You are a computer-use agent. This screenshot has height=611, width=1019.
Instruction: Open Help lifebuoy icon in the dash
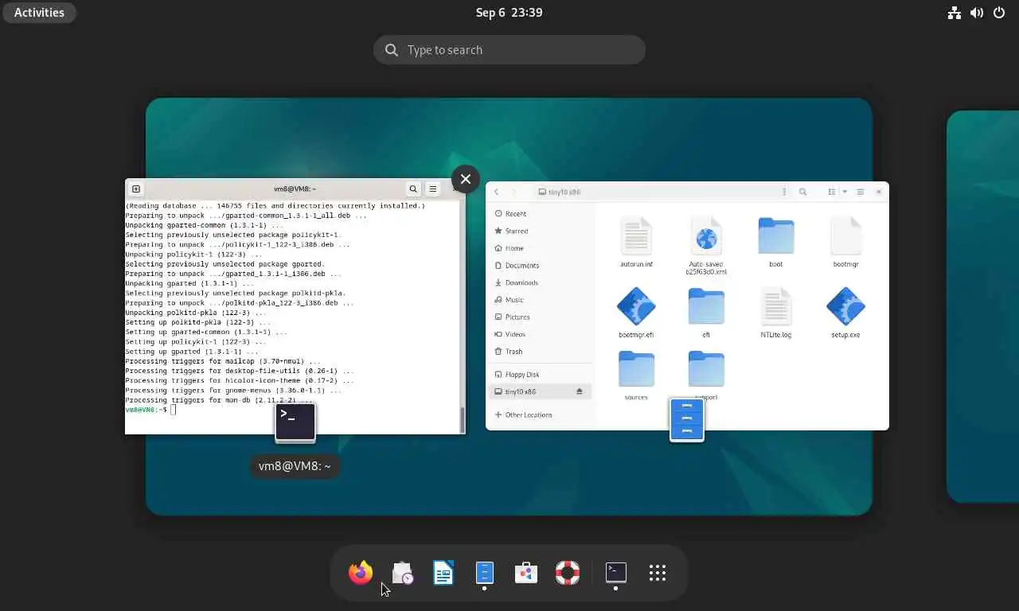568,573
